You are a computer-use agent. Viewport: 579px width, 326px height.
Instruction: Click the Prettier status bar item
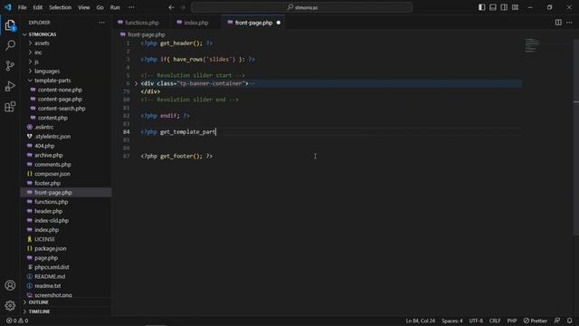coord(536,321)
